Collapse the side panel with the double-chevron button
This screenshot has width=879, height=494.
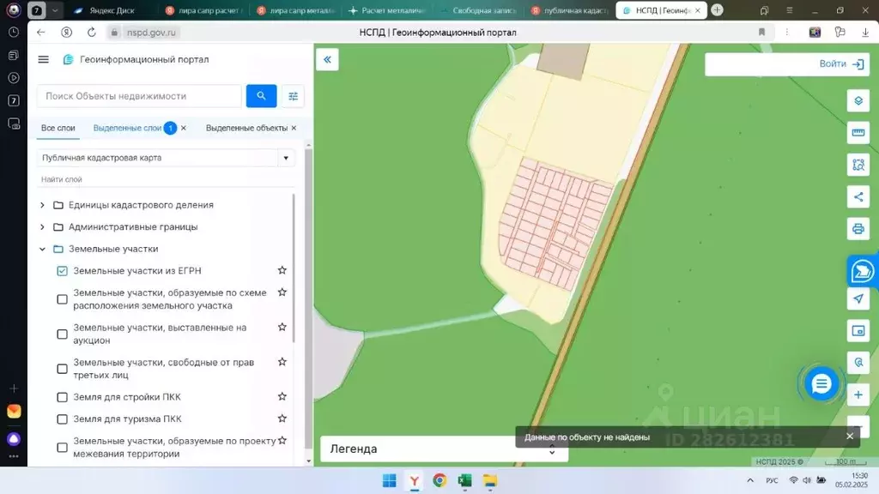327,59
